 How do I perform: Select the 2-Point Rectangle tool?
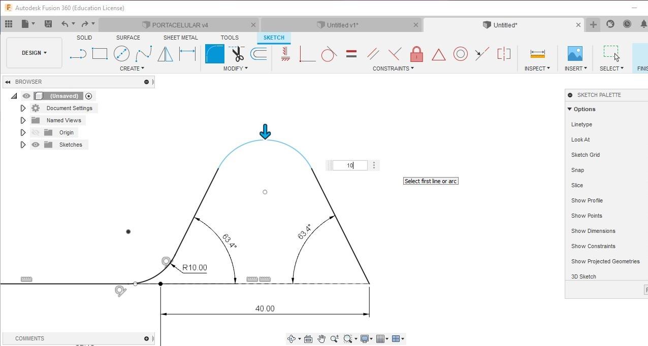coord(100,53)
